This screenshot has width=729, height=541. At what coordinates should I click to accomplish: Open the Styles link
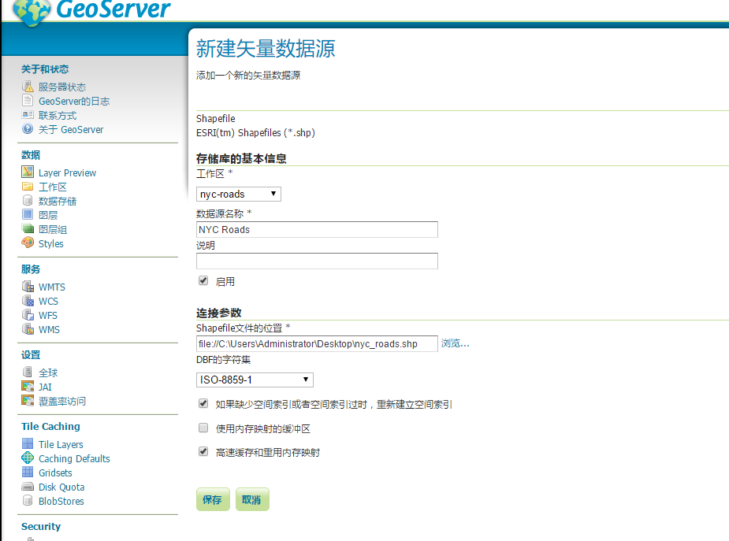(x=50, y=244)
